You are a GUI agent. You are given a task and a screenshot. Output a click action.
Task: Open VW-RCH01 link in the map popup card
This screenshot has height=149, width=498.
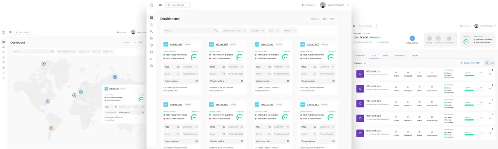(114, 88)
